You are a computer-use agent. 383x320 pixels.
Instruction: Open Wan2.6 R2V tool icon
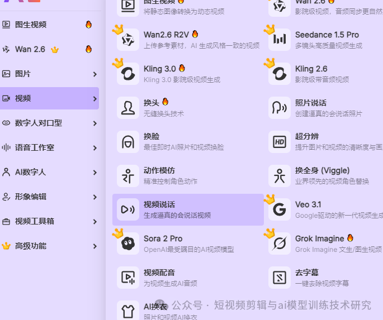point(128,40)
